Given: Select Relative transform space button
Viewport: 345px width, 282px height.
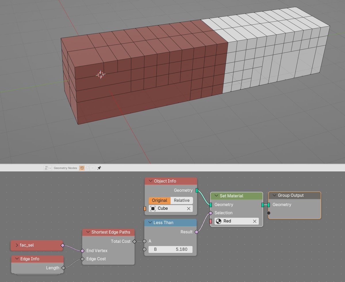Looking at the screenshot, I should [x=182, y=200].
